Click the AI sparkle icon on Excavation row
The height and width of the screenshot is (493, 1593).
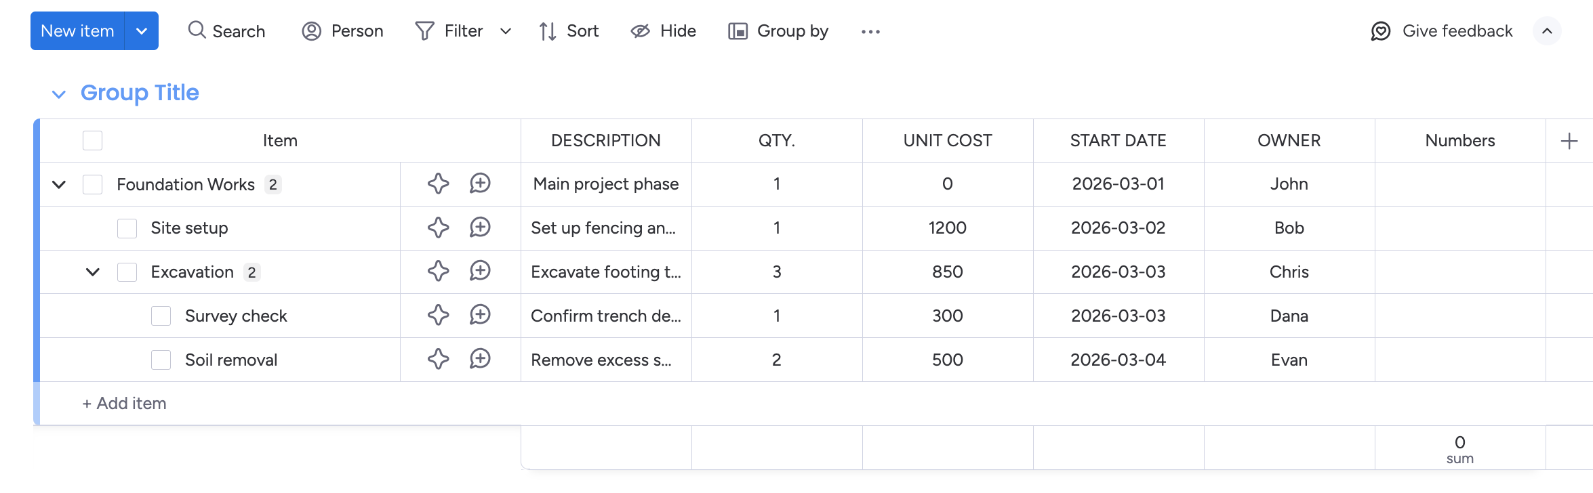(438, 272)
